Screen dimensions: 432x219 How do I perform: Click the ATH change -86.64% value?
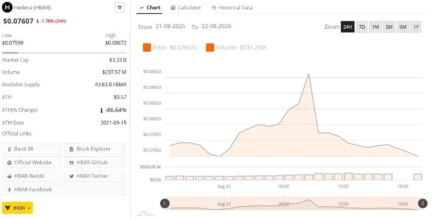(x=113, y=110)
